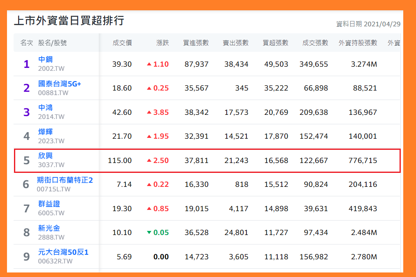The height and width of the screenshot is (277, 416).
Task: Click the 成交價 column header
Action: (x=122, y=43)
